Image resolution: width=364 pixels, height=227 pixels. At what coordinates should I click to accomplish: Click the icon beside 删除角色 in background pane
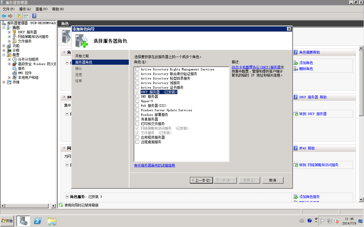pos(296,69)
